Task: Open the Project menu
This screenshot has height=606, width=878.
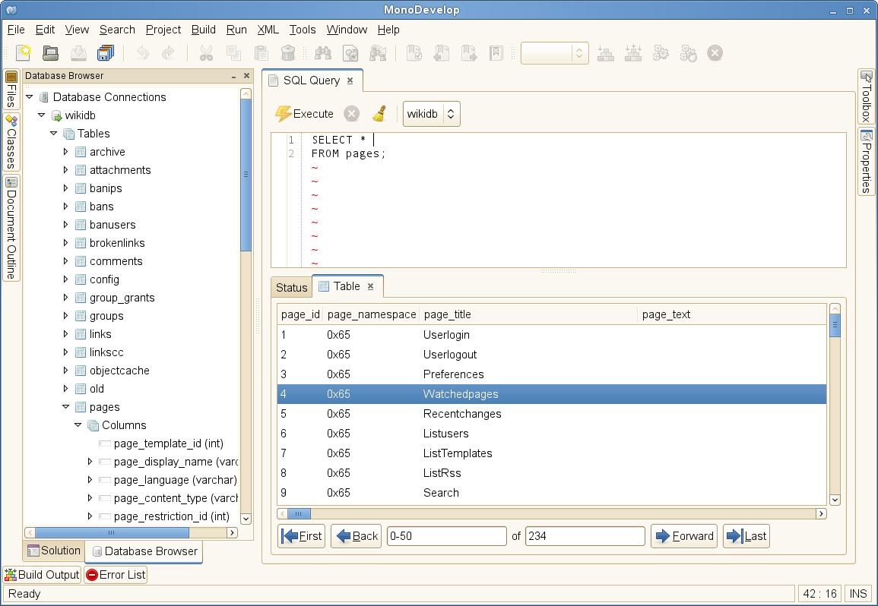Action: tap(163, 30)
